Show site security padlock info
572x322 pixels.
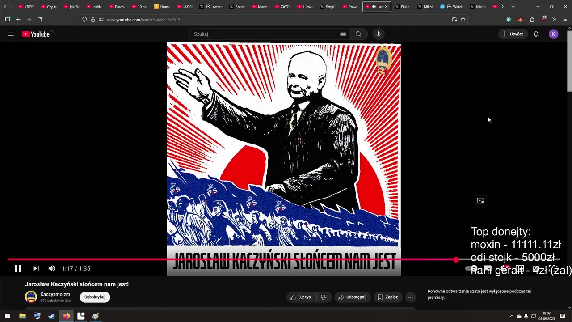pyautogui.click(x=93, y=20)
